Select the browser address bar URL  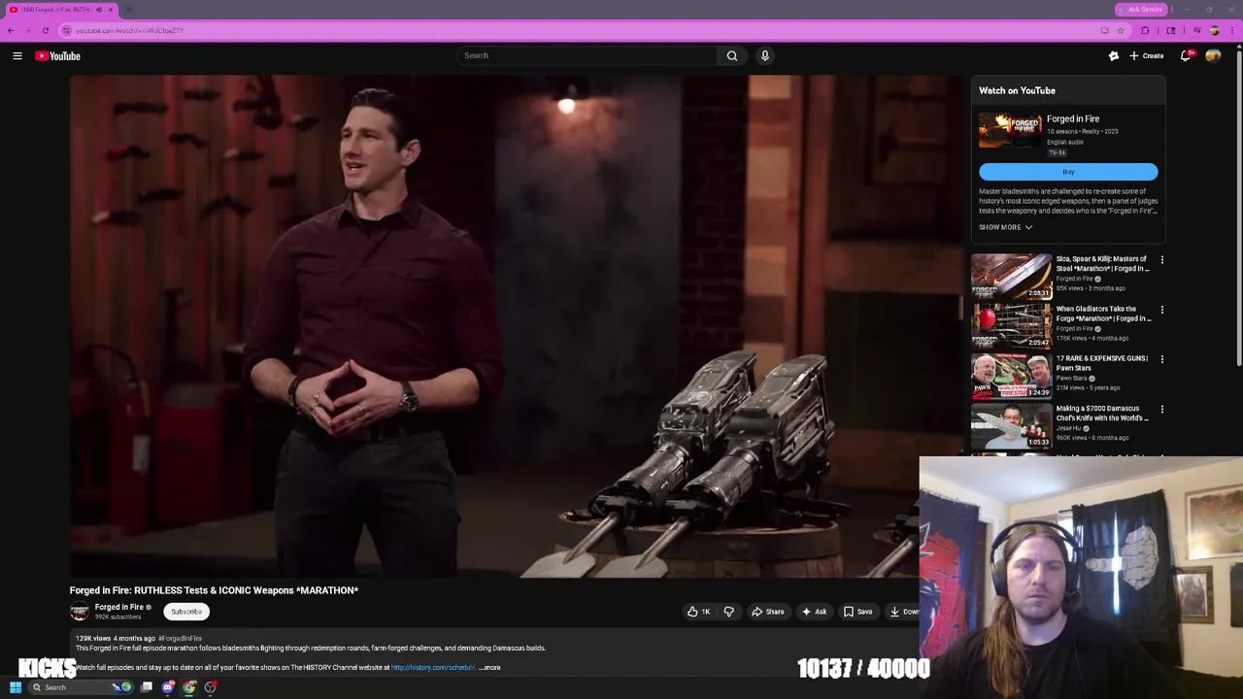(129, 31)
